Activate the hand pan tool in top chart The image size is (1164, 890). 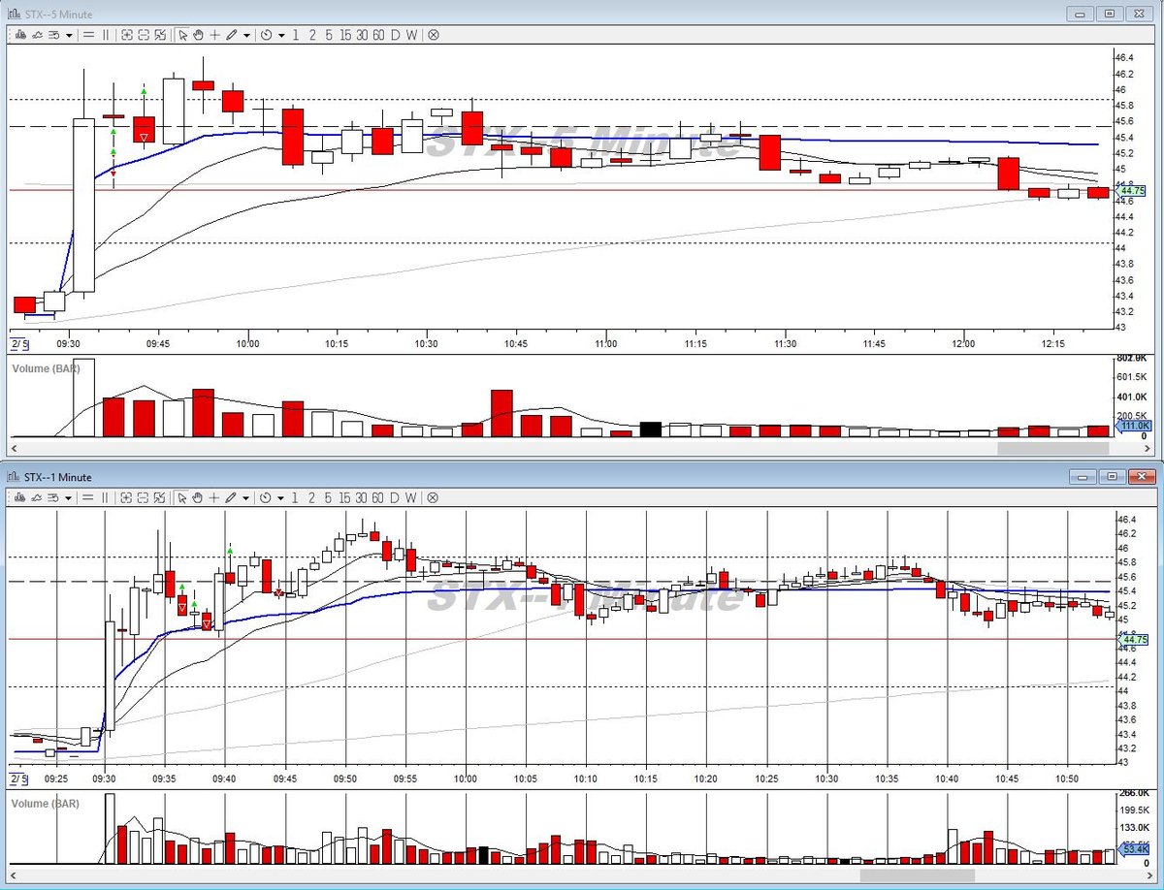(198, 35)
